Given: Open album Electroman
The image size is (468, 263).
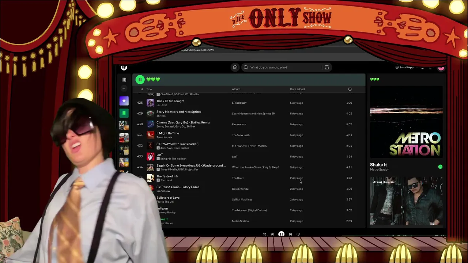Looking at the screenshot, I should pos(239,124).
